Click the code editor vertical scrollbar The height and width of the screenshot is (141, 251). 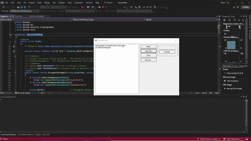coord(219,56)
